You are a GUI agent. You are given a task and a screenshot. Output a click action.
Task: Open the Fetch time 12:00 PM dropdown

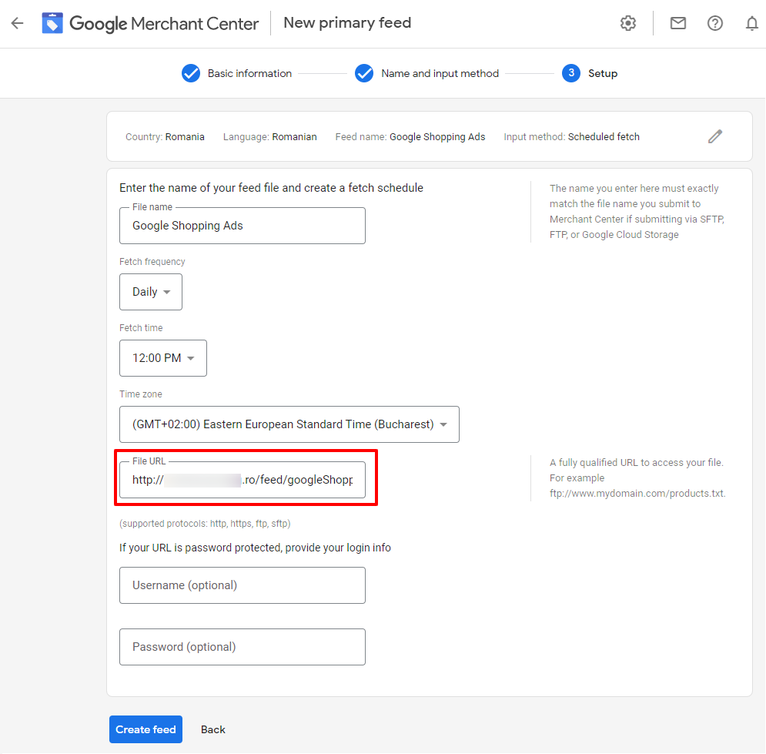tap(163, 358)
